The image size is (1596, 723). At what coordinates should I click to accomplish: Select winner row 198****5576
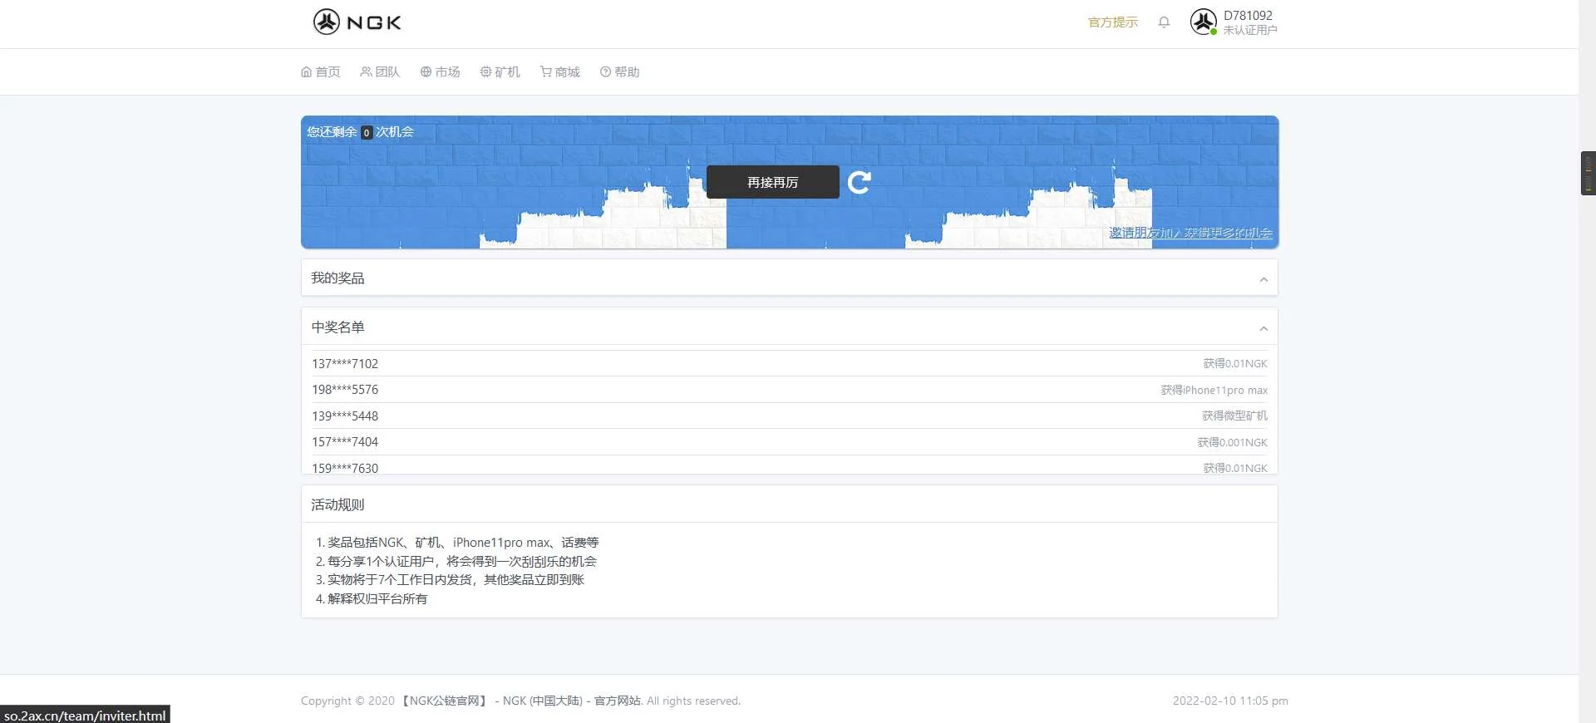click(x=345, y=390)
